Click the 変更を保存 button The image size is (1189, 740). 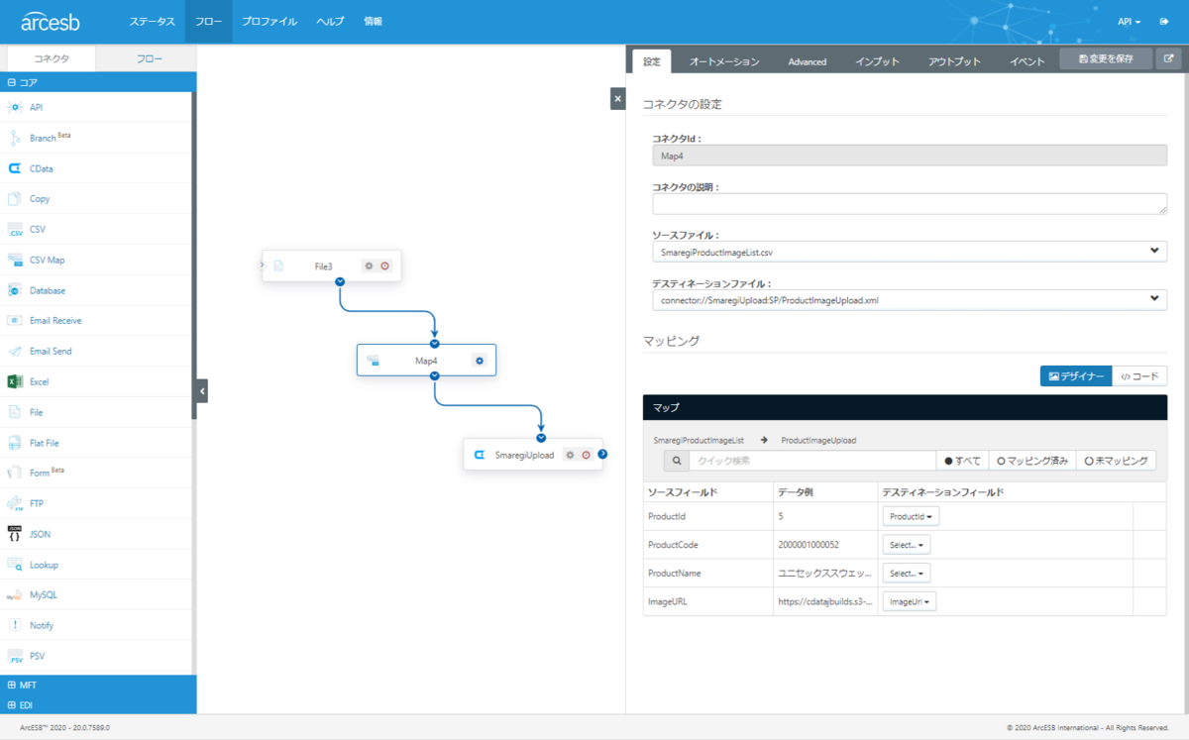(1106, 59)
